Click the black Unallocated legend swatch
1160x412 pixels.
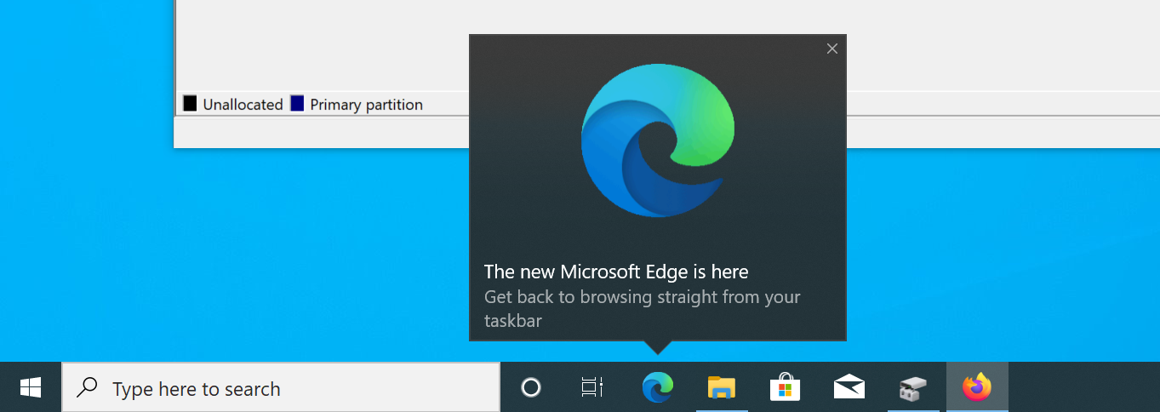[190, 104]
